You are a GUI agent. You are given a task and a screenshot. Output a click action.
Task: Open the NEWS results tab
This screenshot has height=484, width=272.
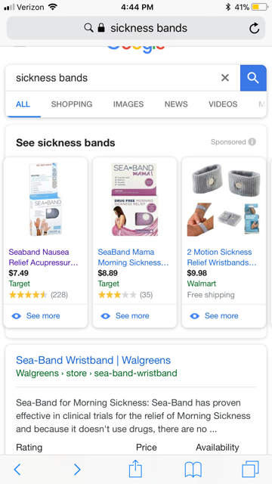[176, 104]
